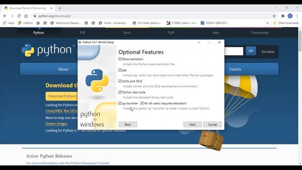Open the Chrome three-dot menu
The height and width of the screenshot is (170, 302).
click(297, 16)
